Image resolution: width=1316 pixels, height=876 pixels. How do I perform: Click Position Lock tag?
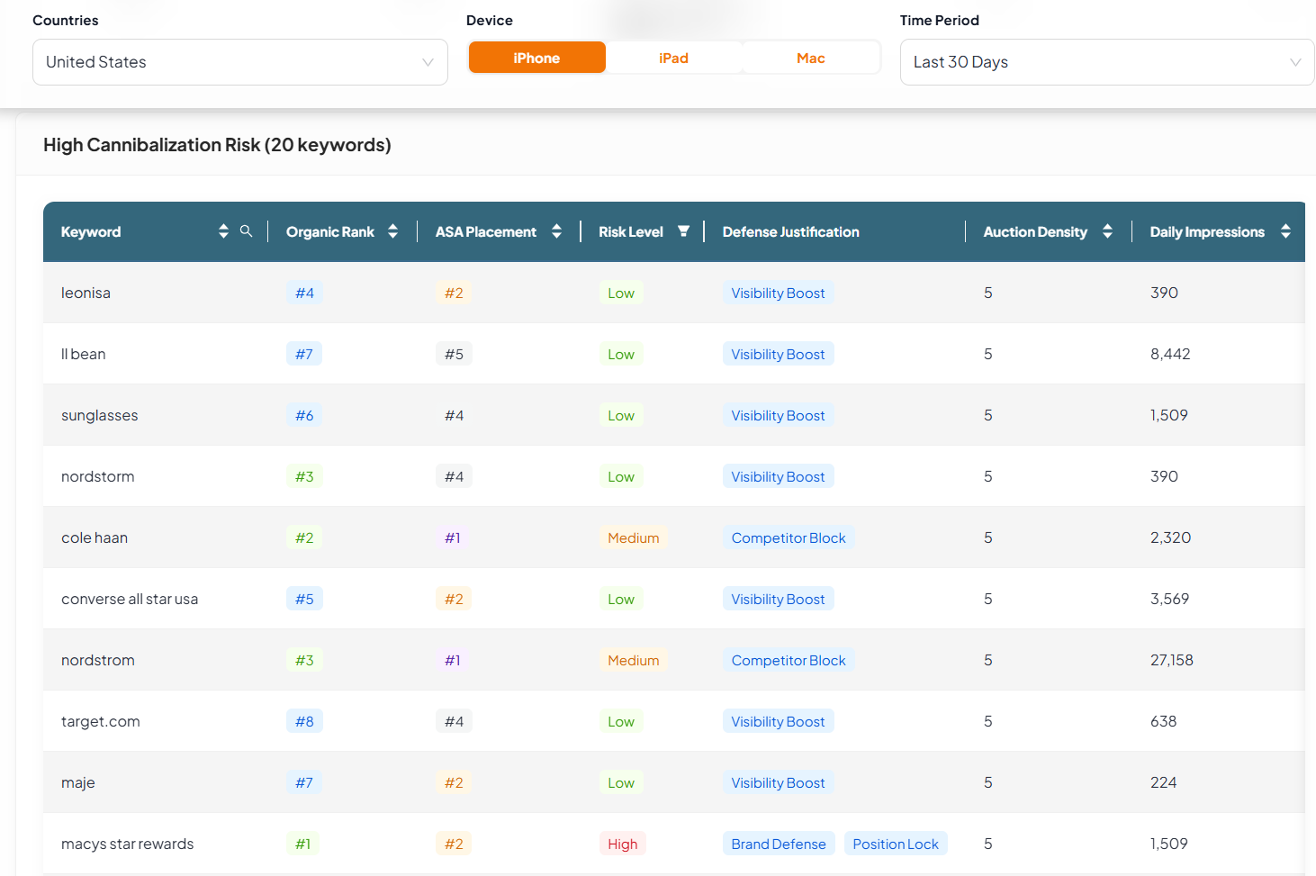coord(896,844)
